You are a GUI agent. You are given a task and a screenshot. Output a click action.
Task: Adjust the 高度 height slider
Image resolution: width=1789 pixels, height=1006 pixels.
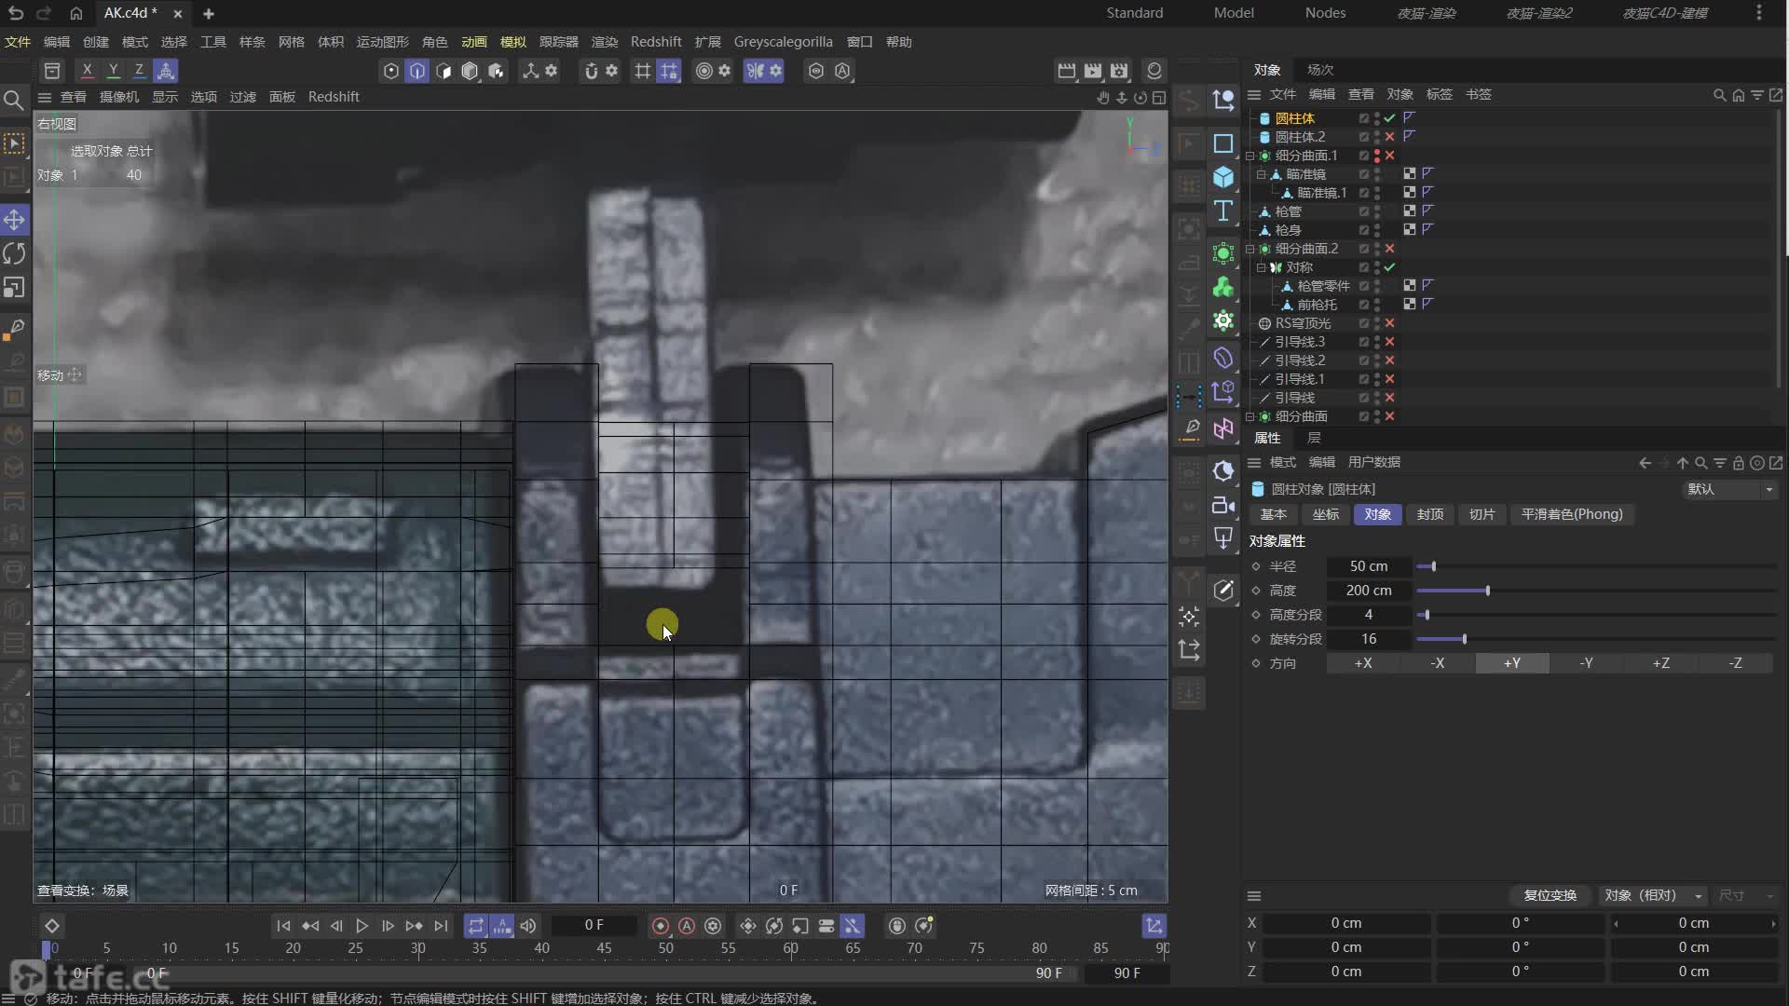point(1487,591)
